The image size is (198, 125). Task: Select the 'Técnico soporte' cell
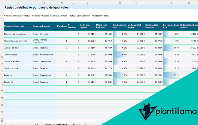(x=18, y=68)
